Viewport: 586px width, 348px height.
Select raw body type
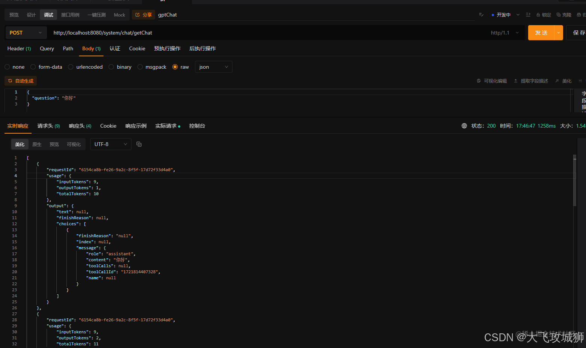pyautogui.click(x=181, y=67)
